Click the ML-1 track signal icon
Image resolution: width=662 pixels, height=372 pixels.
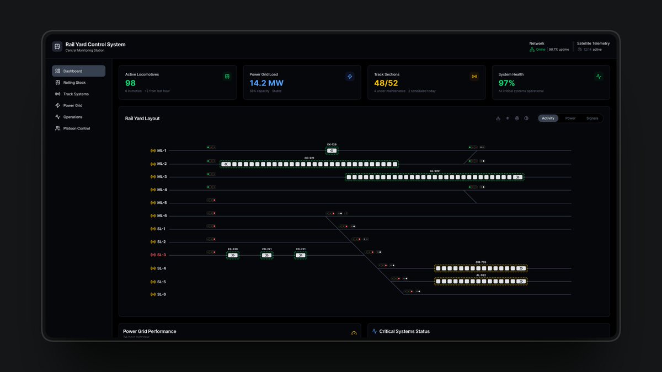click(x=153, y=150)
